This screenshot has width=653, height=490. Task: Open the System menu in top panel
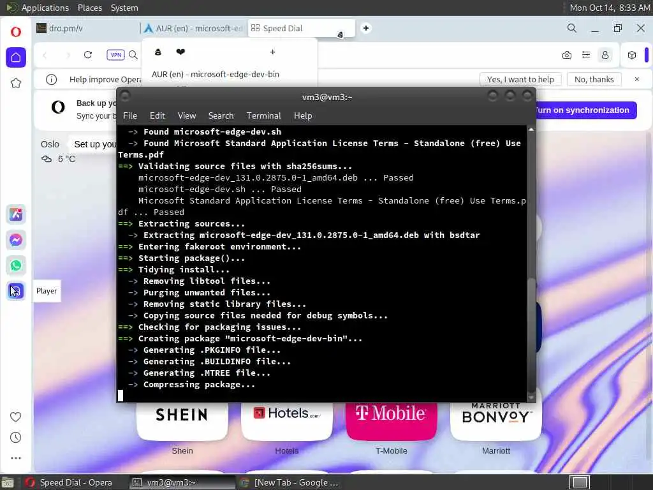[x=124, y=8]
